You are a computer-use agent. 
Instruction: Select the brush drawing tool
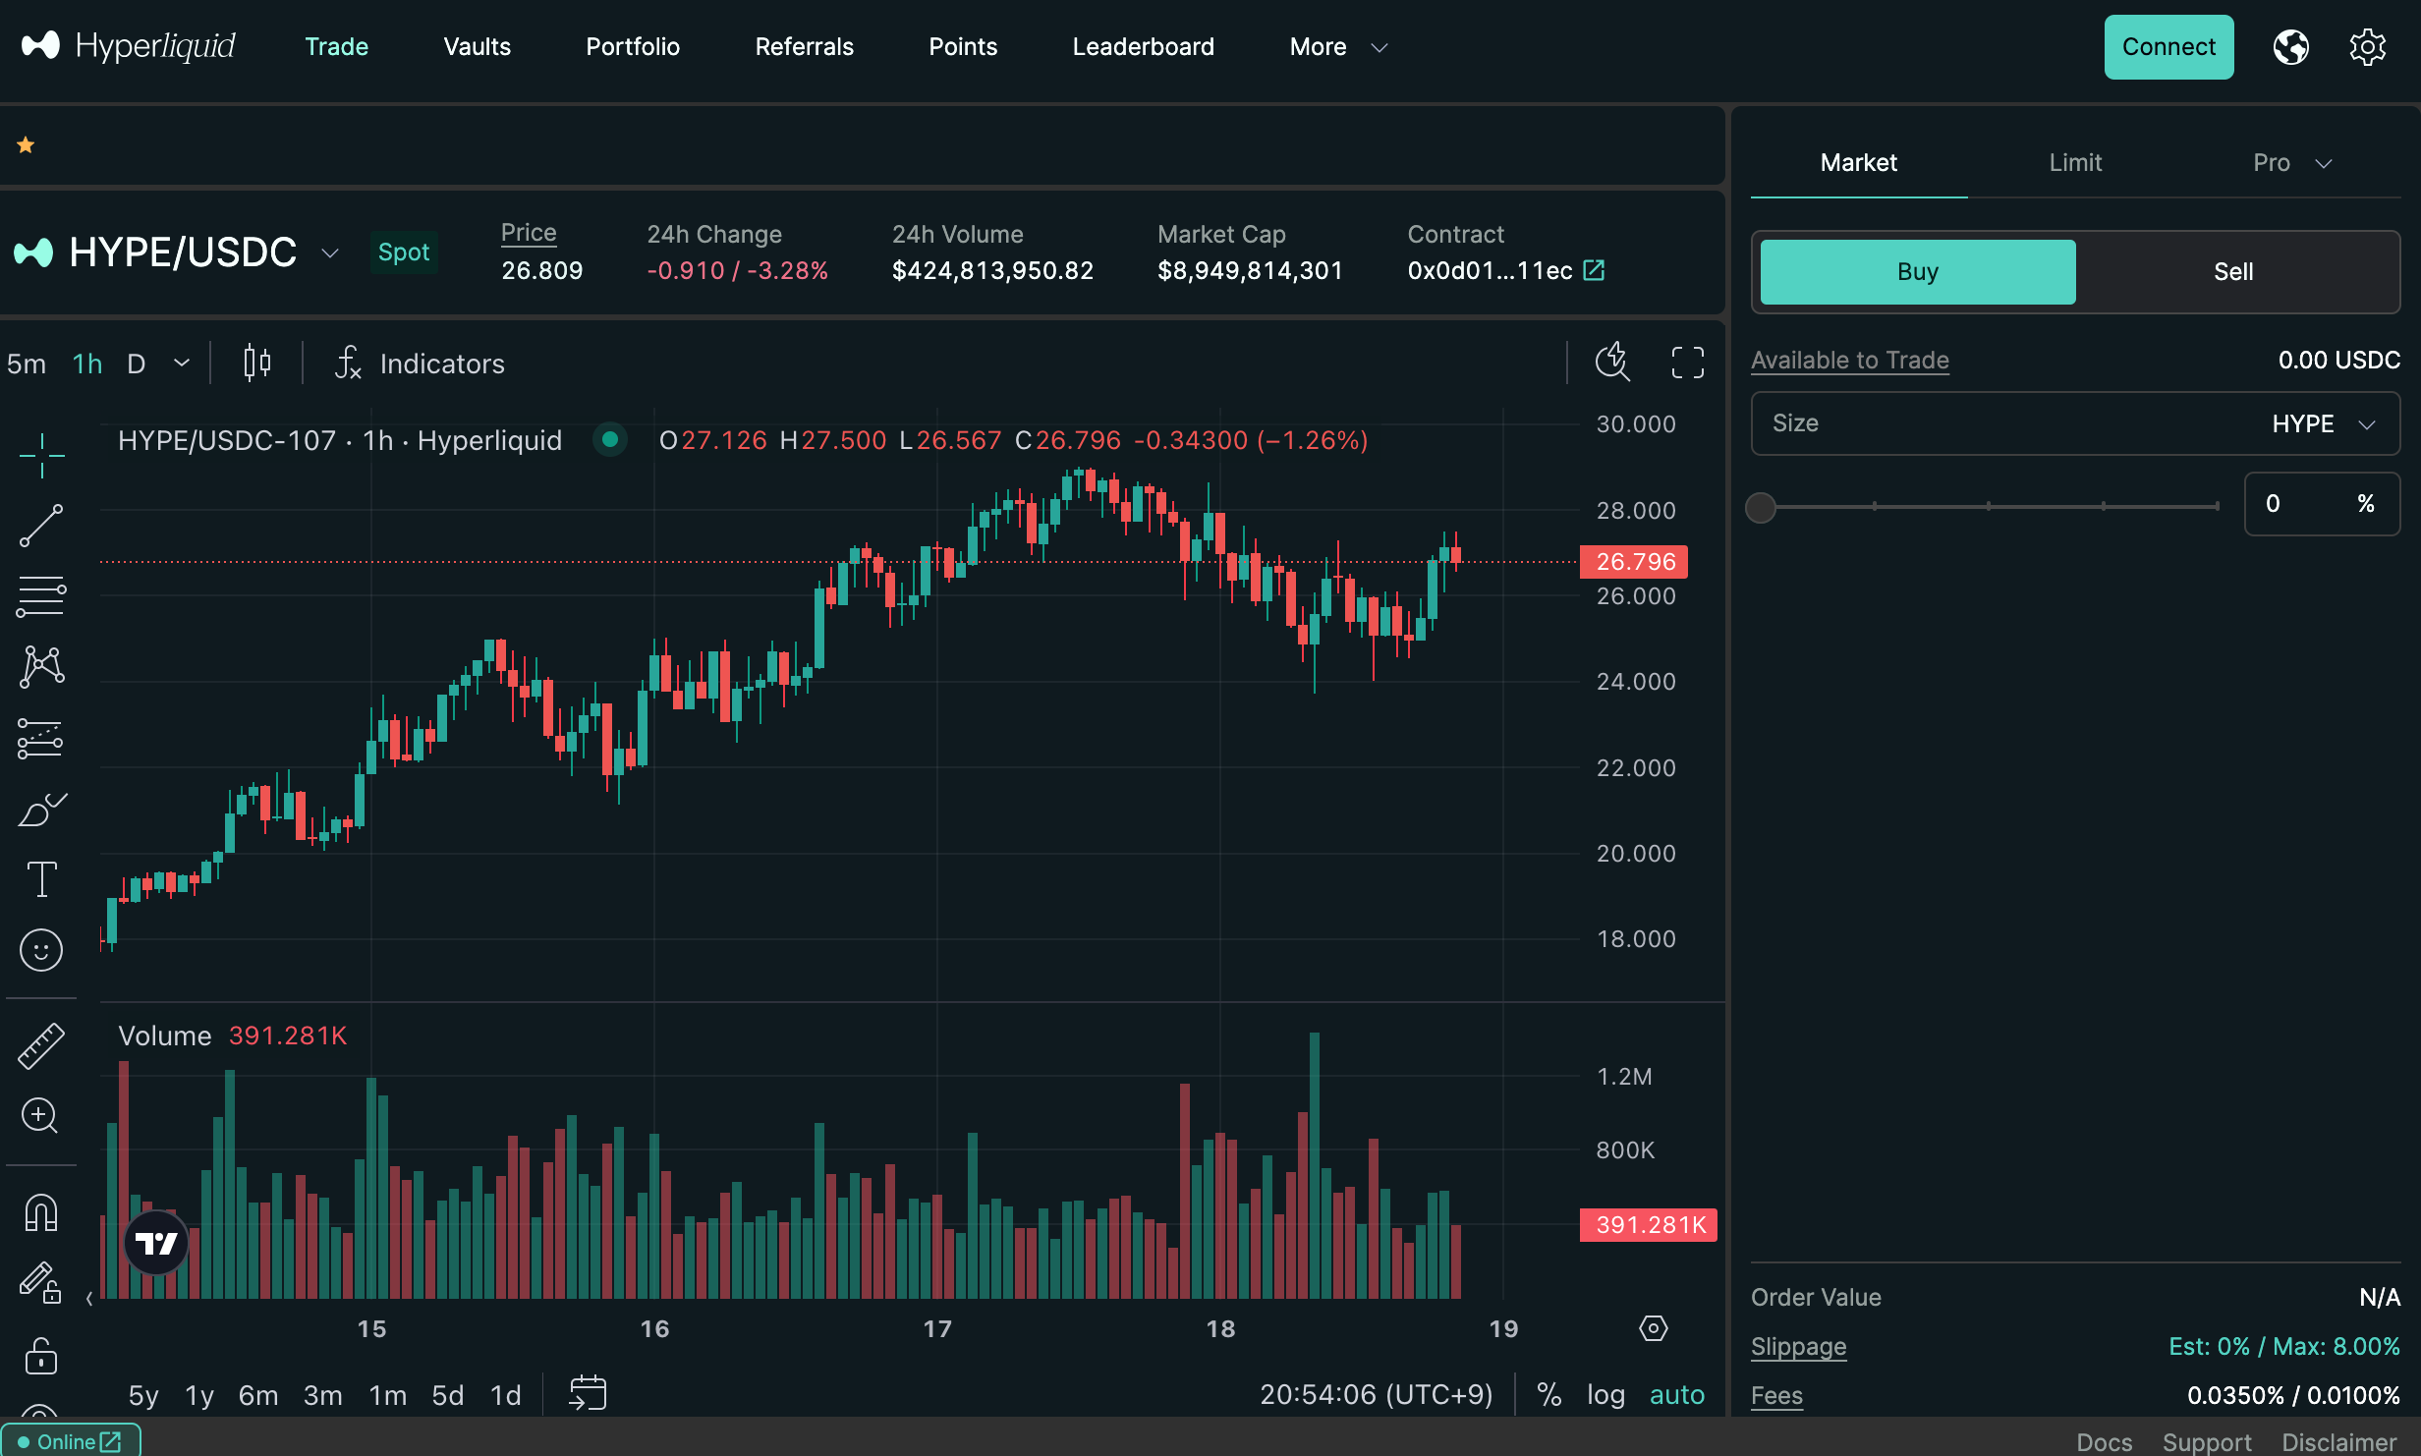click(41, 809)
